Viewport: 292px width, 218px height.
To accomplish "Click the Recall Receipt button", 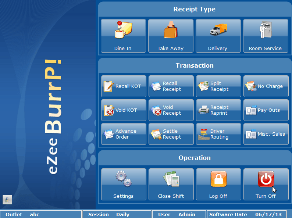I will 171,86.
